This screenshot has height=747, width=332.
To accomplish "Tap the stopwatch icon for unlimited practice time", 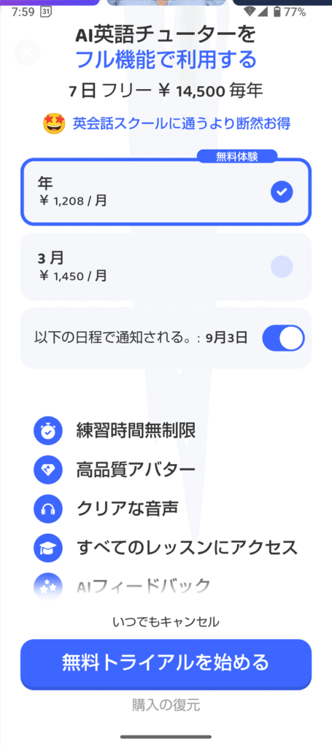I will [x=47, y=431].
